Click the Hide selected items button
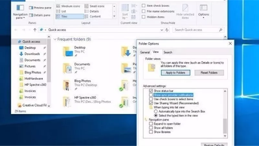The width and height of the screenshot is (259, 146). point(185,12)
